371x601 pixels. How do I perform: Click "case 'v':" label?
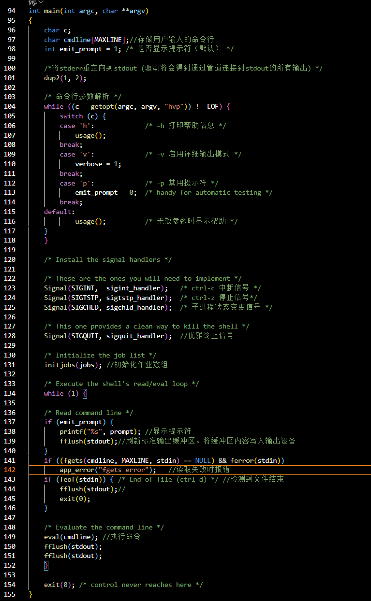point(77,154)
